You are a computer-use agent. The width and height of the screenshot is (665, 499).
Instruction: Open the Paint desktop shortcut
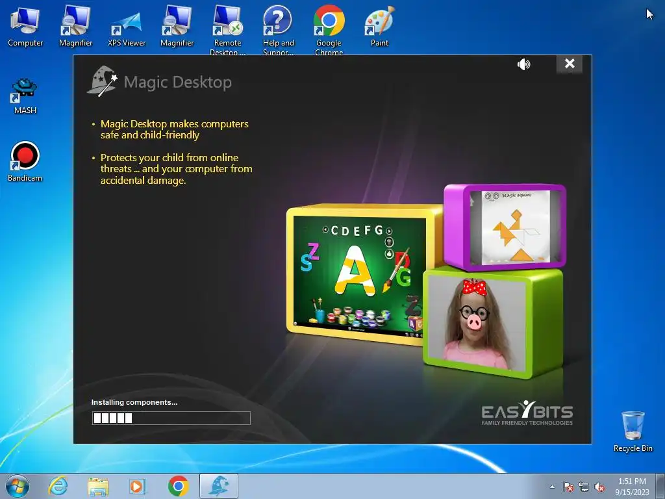(x=379, y=26)
